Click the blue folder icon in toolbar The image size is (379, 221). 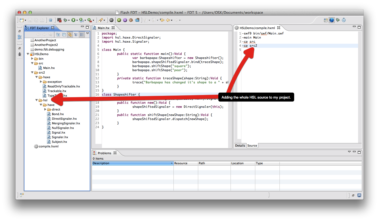137,20
